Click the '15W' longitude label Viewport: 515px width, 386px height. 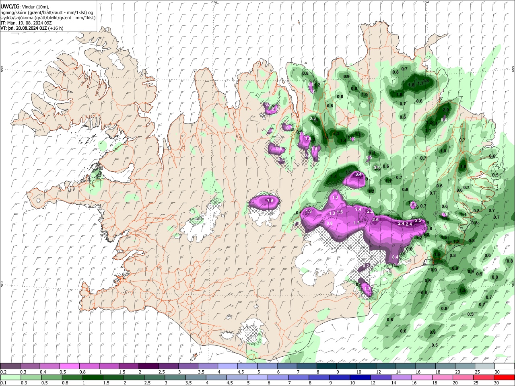tap(426, 2)
